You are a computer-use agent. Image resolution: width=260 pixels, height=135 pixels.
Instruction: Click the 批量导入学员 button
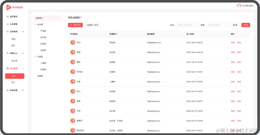click(x=93, y=25)
